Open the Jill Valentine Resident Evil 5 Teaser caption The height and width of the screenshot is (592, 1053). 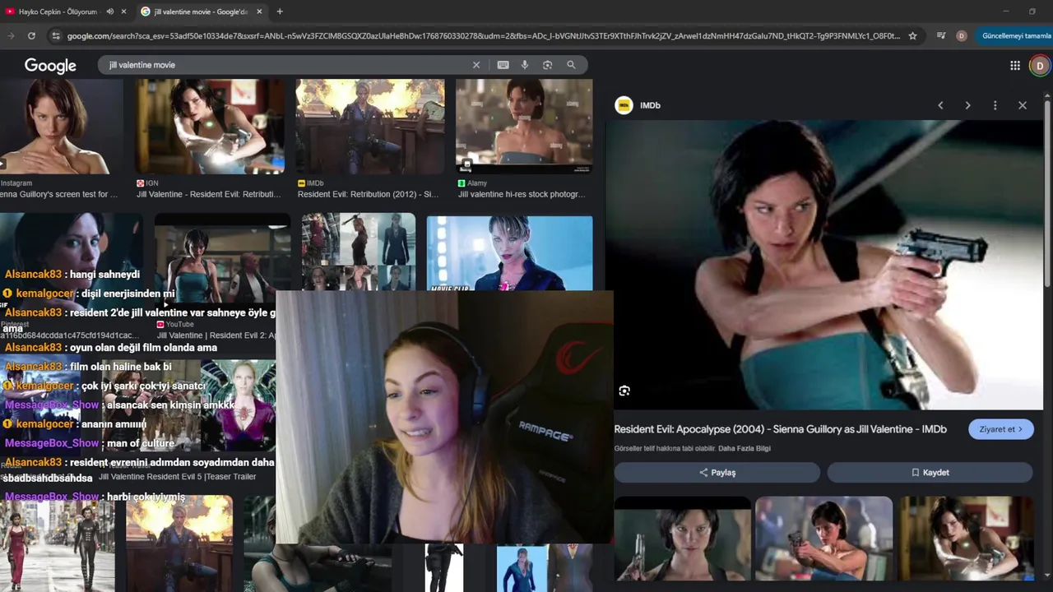177,477
